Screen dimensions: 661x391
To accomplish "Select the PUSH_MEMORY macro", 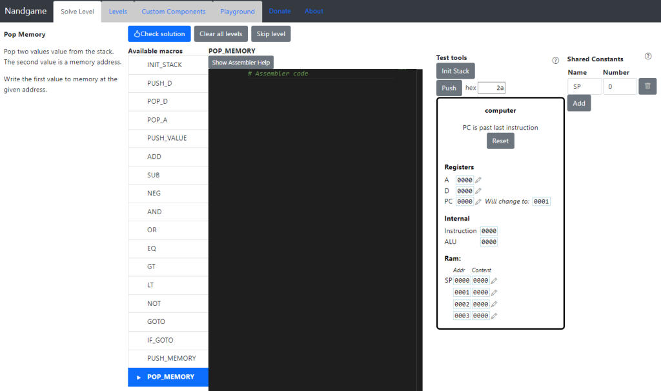I will (171, 358).
